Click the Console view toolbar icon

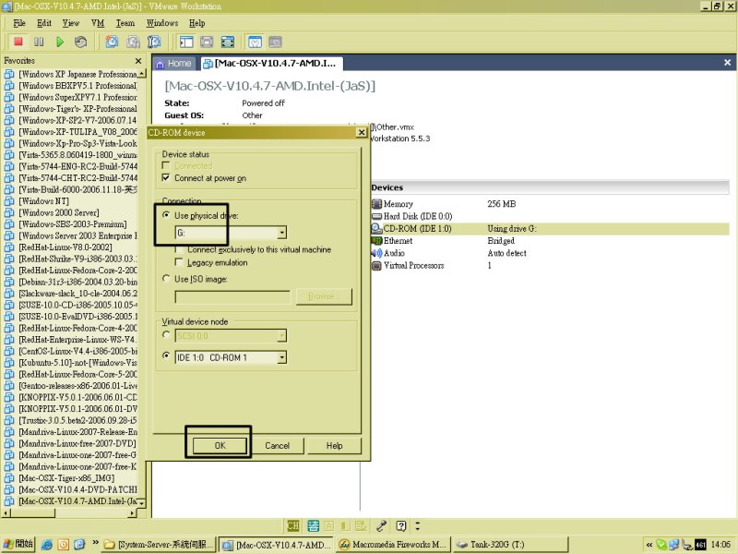point(275,42)
